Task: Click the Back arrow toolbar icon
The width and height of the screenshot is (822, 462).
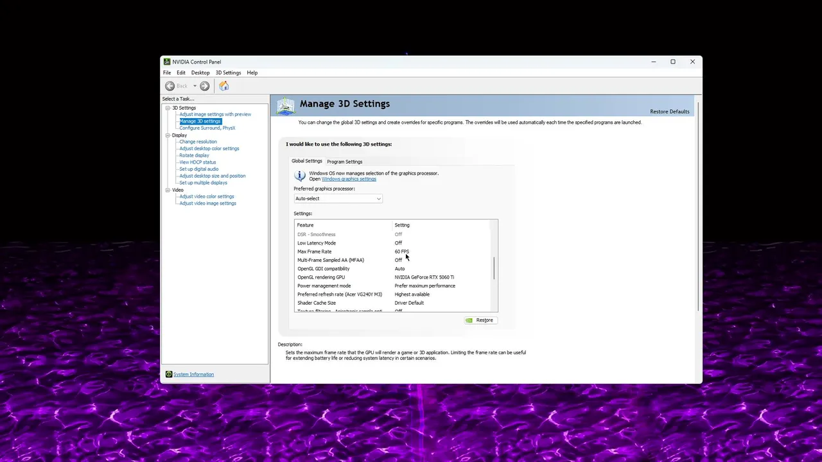Action: point(170,86)
